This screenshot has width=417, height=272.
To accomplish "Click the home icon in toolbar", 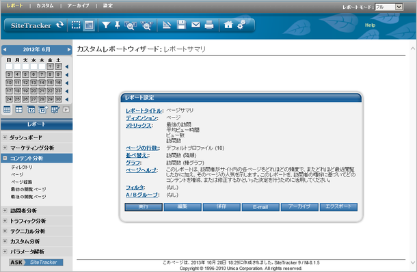I will [x=228, y=25].
